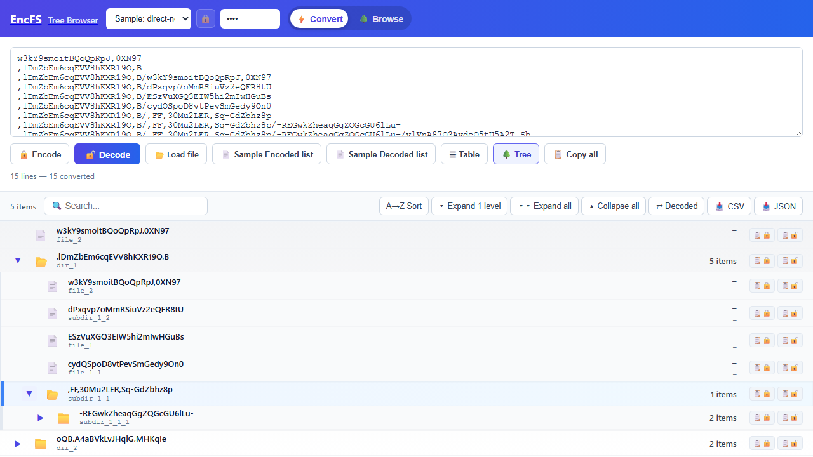Click the lock icon beside the password field
The image size is (813, 457).
point(205,19)
